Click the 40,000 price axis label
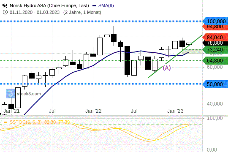 point(214,104)
